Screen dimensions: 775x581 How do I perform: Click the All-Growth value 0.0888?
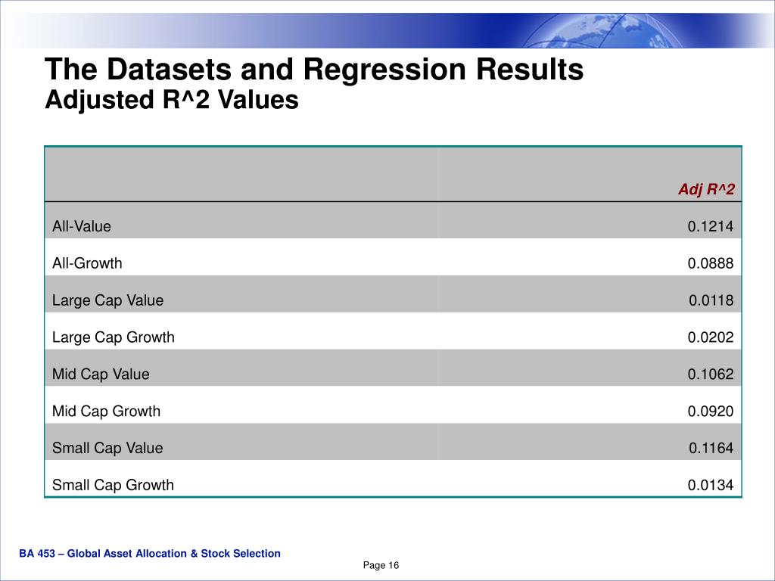(710, 263)
